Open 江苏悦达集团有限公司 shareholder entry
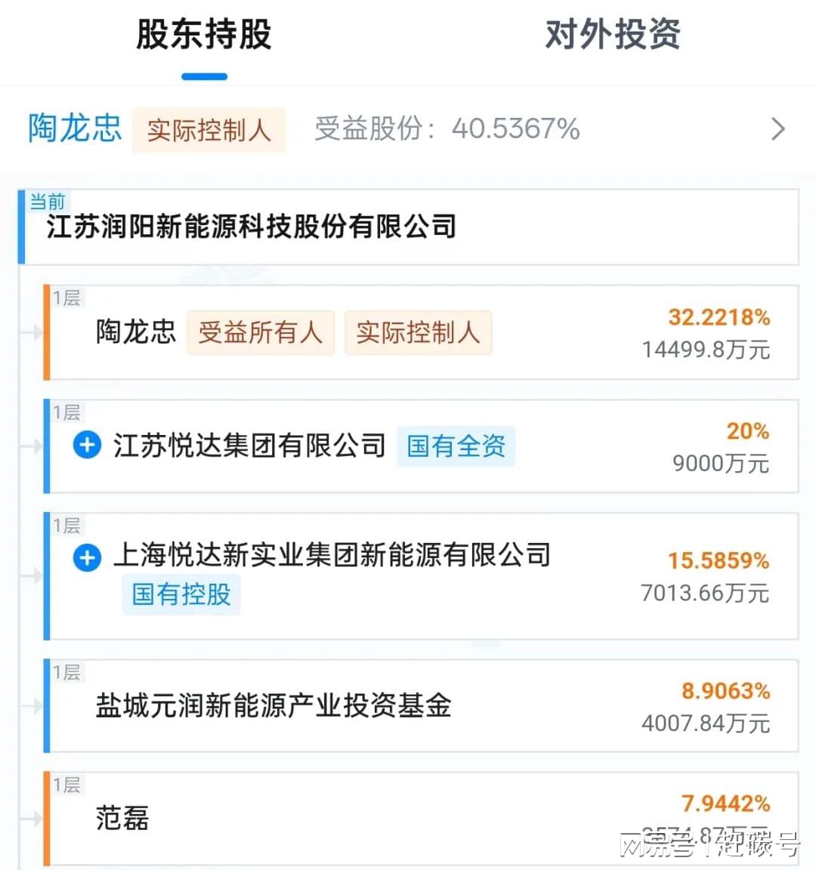This screenshot has height=870, width=816. click(249, 446)
